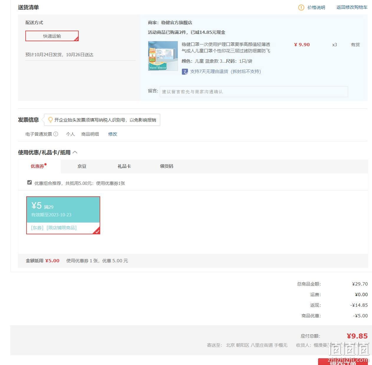Click the 预计10月24日发货 delivery estimate text
The height and width of the screenshot is (365, 372).
pos(59,55)
